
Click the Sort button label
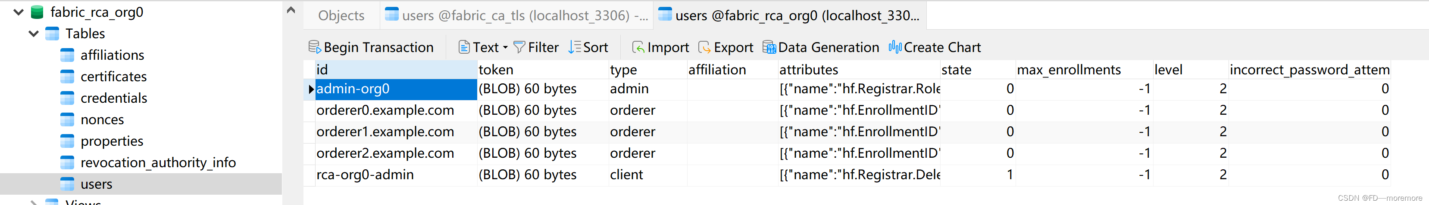pyautogui.click(x=595, y=48)
